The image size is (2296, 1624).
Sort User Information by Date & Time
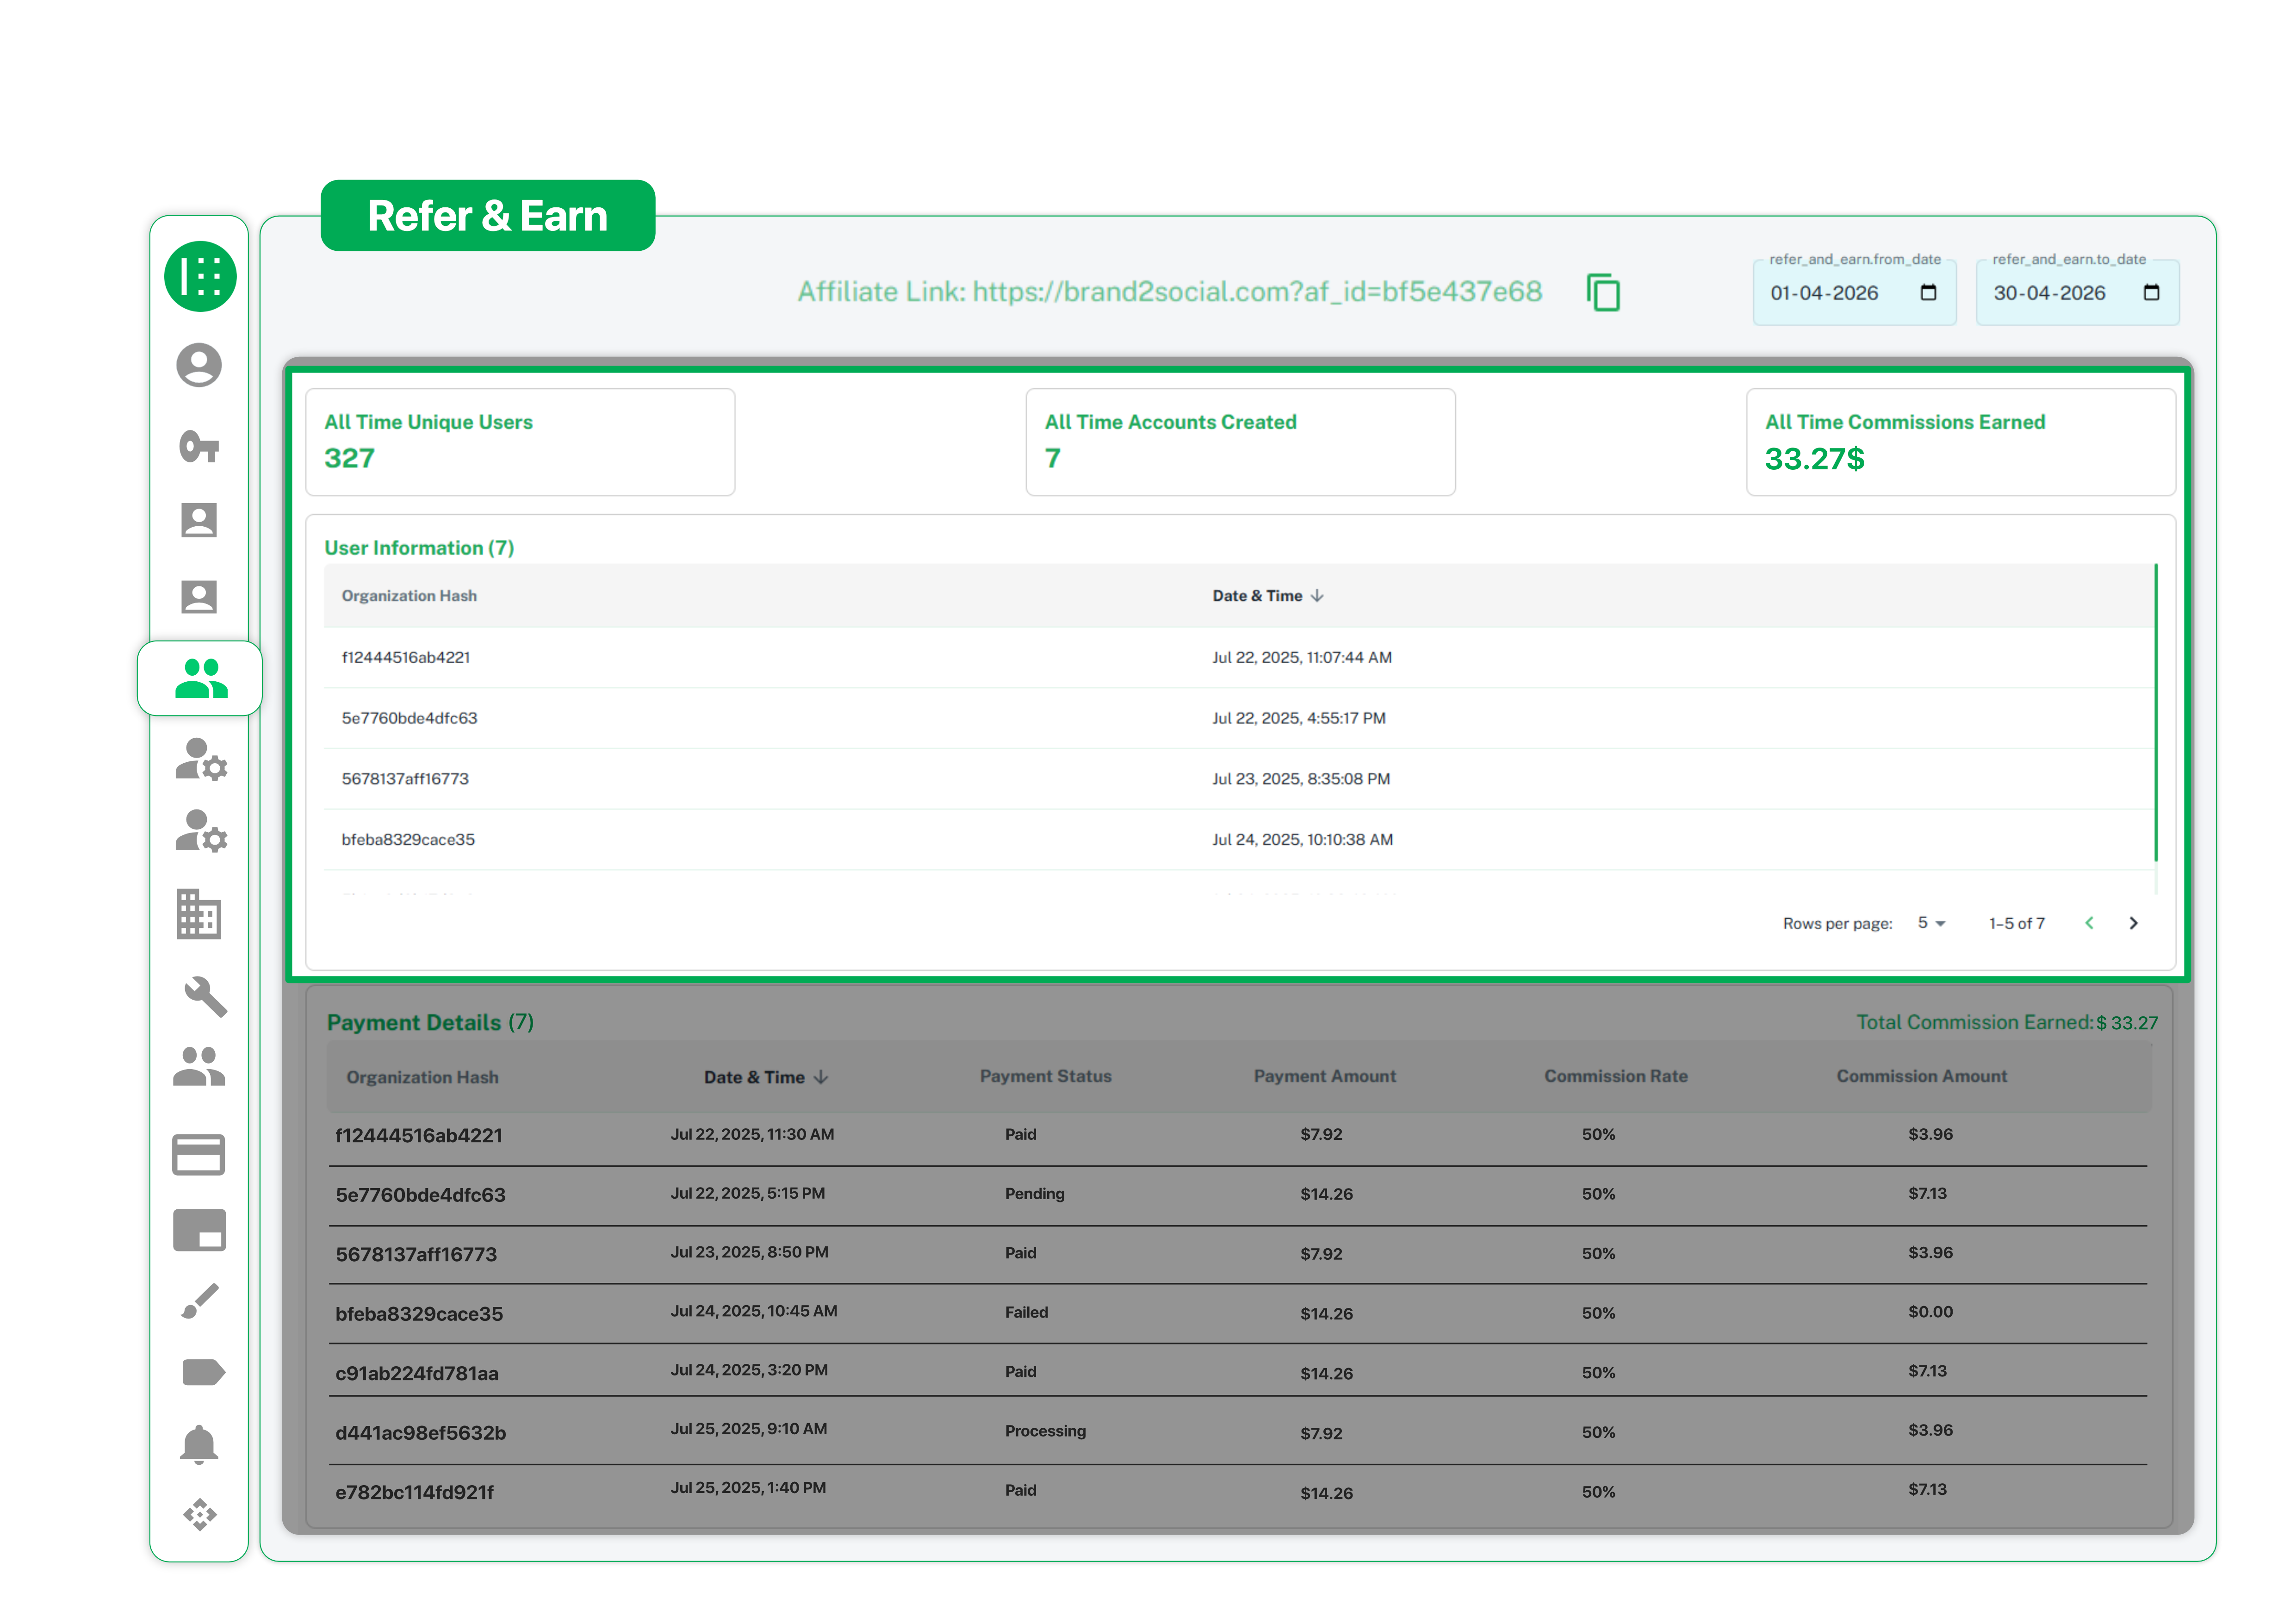click(1268, 596)
